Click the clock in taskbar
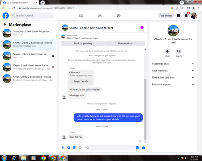Screen dimensions: 202x161 194,158
